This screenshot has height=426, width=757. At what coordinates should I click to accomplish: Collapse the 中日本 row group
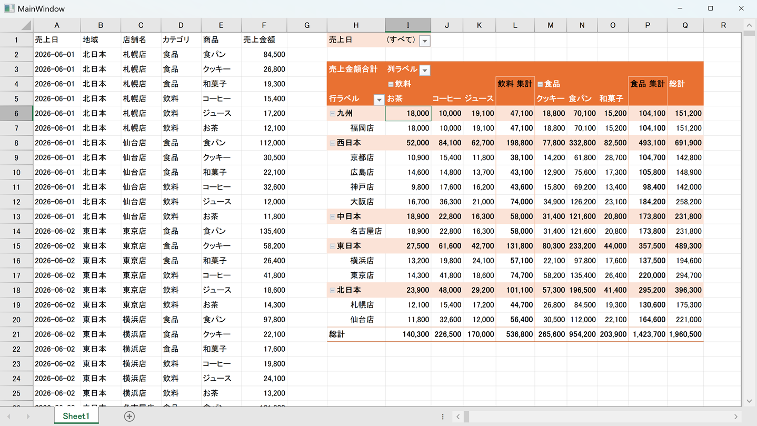(332, 217)
